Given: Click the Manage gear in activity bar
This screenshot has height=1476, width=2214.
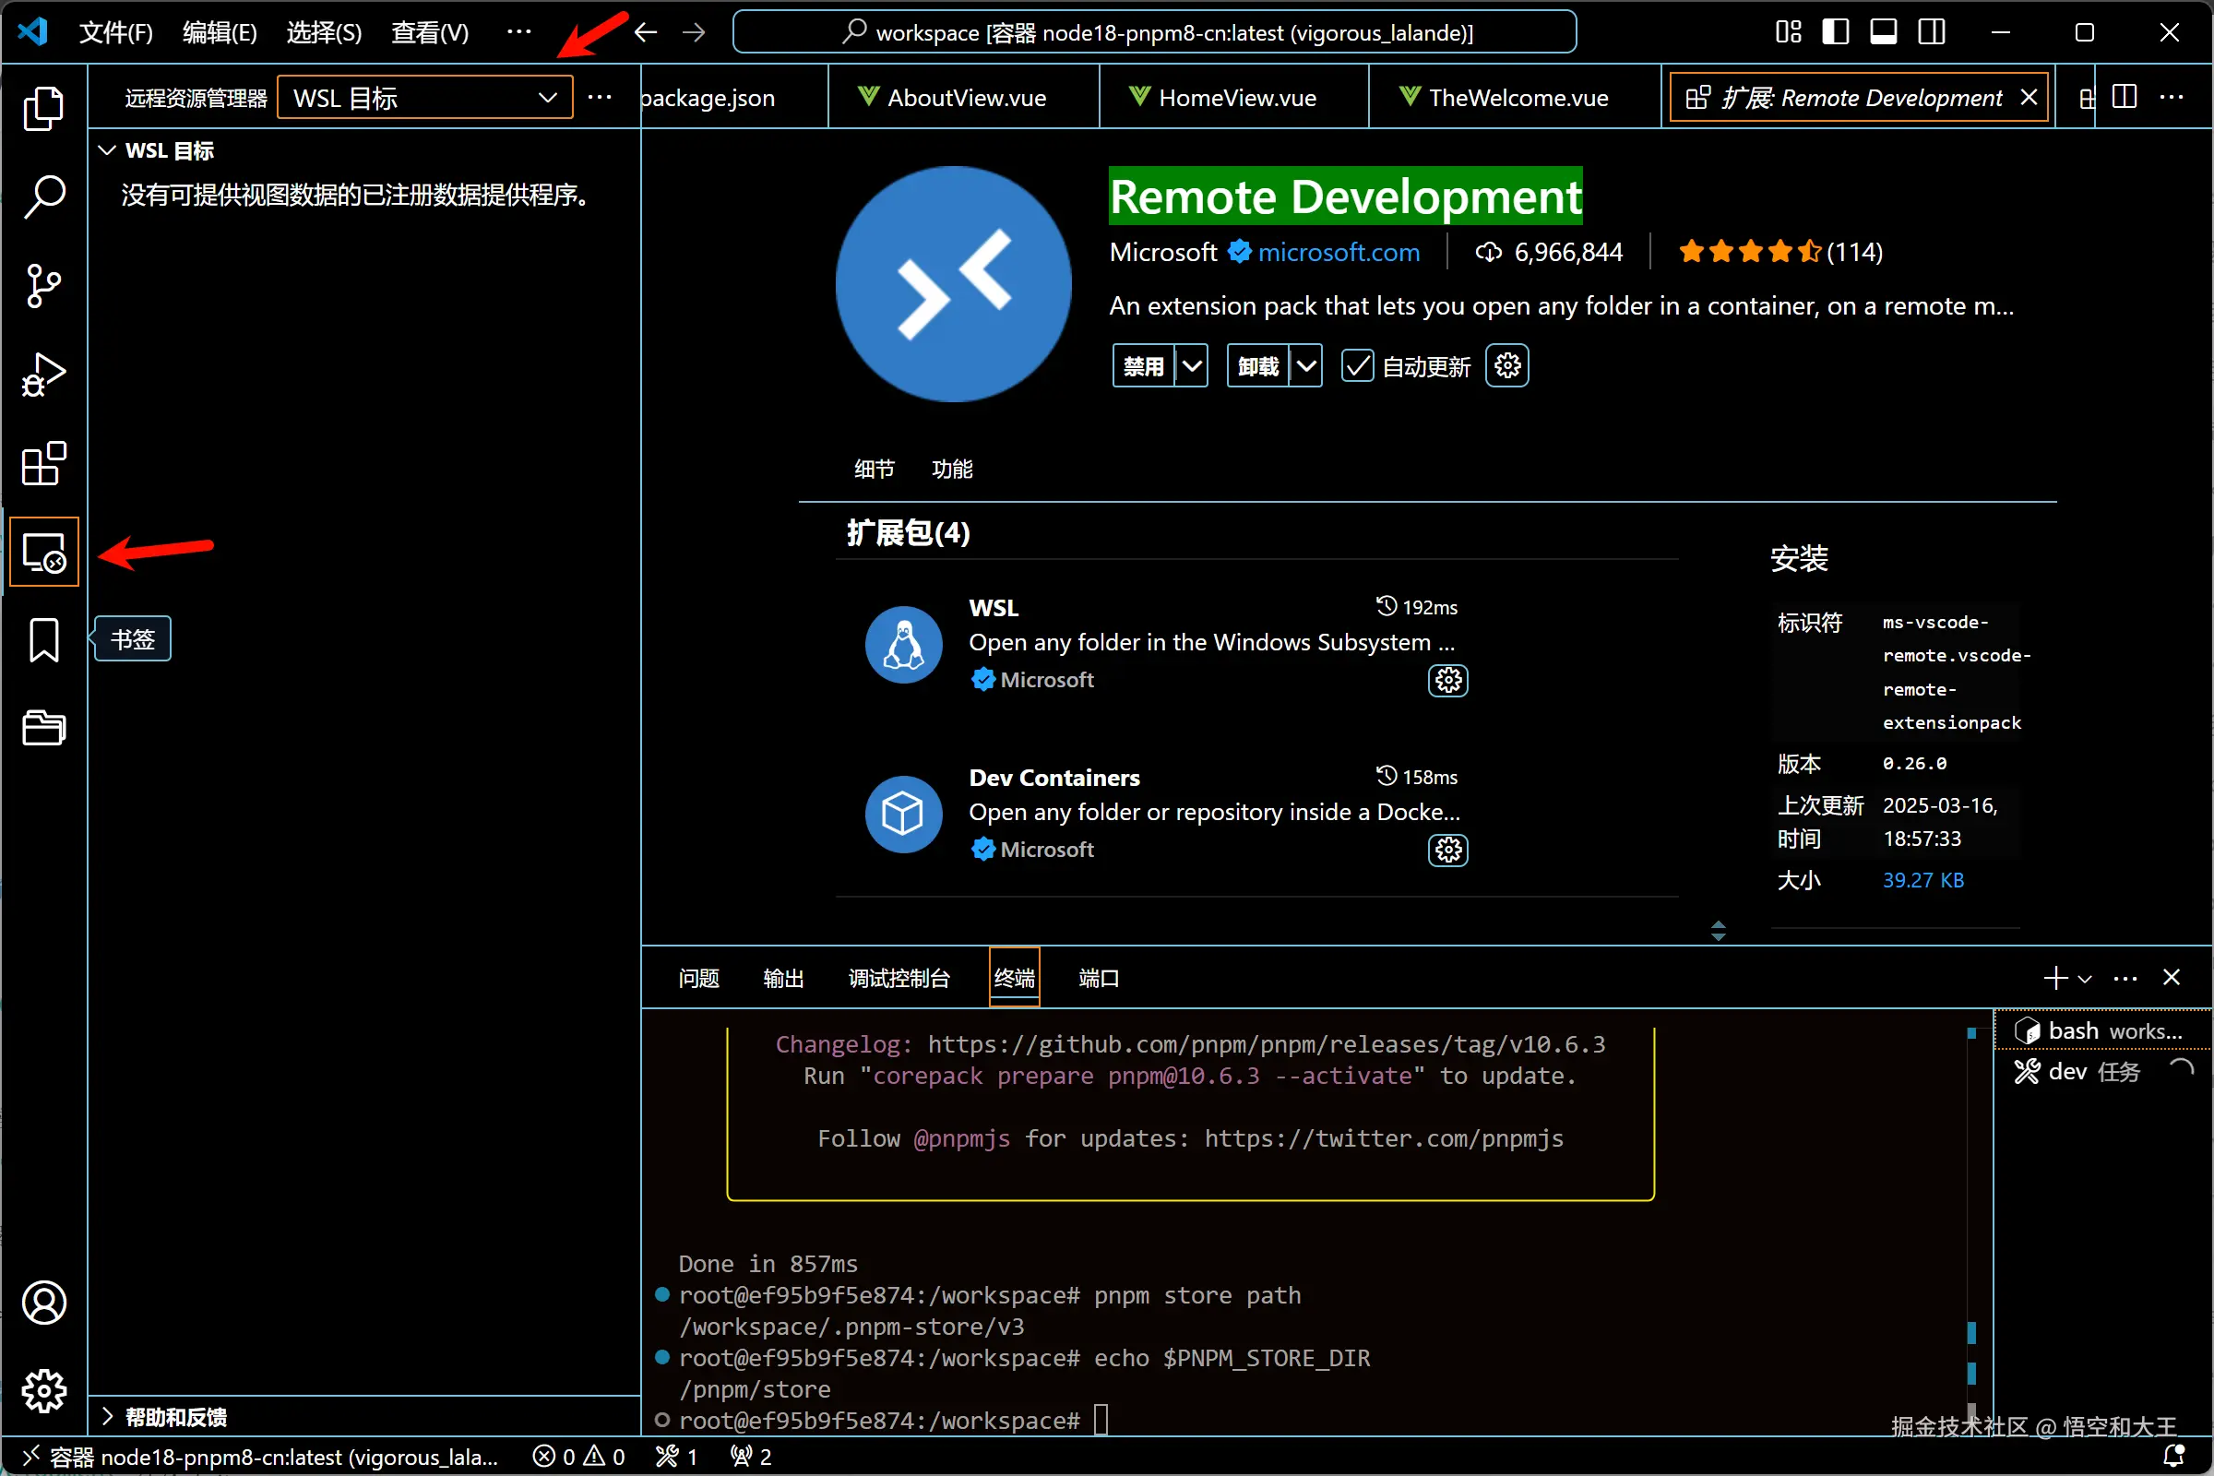Looking at the screenshot, I should pos(43,1390).
